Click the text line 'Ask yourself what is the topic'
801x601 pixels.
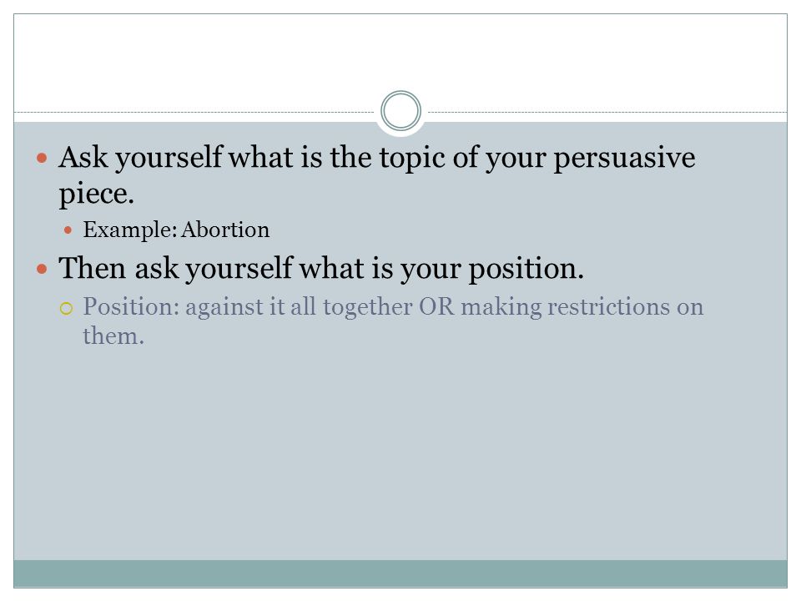point(376,158)
